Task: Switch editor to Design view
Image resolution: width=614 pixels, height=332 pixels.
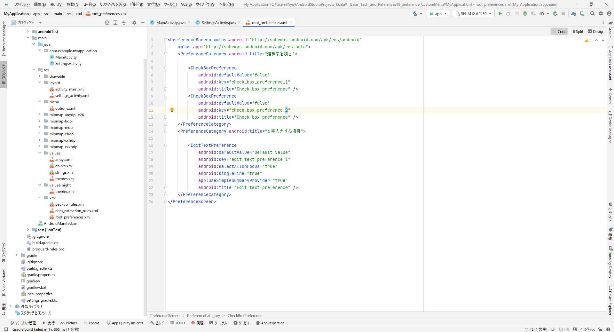Action: (x=596, y=32)
